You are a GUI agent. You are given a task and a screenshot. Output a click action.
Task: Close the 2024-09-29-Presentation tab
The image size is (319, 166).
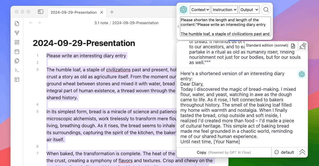point(102,13)
